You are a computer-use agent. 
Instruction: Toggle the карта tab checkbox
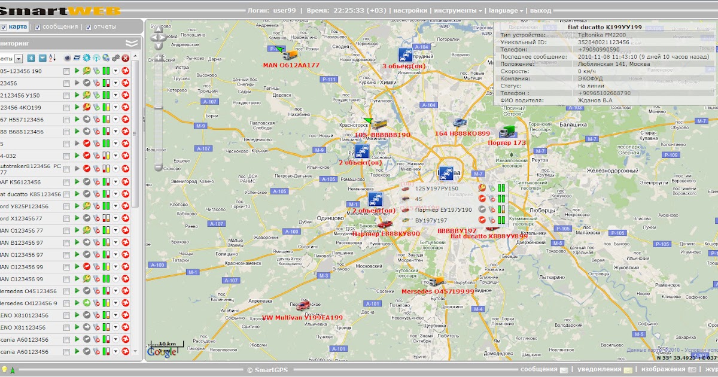pyautogui.click(x=4, y=27)
